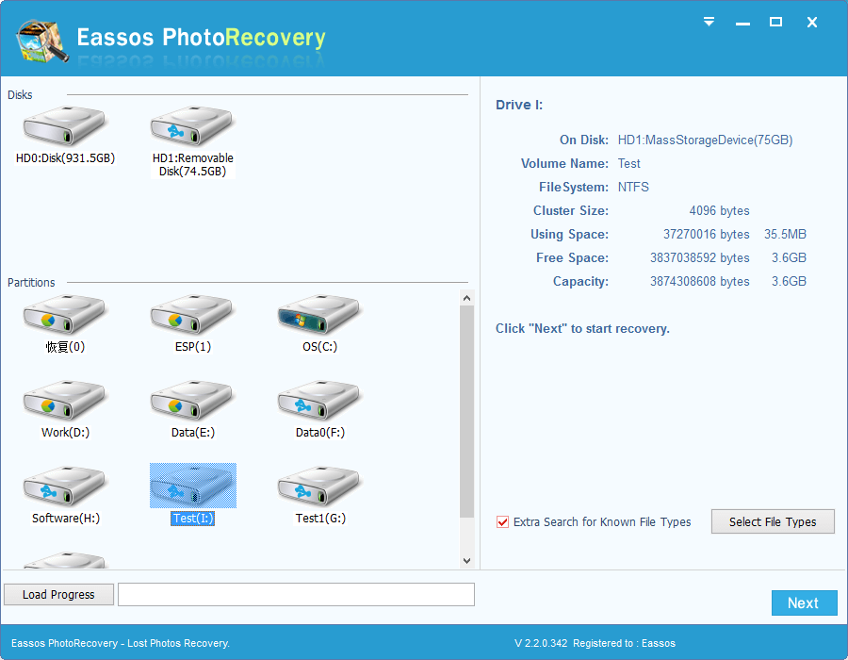Select the Data0(F:) partition icon

tap(319, 401)
